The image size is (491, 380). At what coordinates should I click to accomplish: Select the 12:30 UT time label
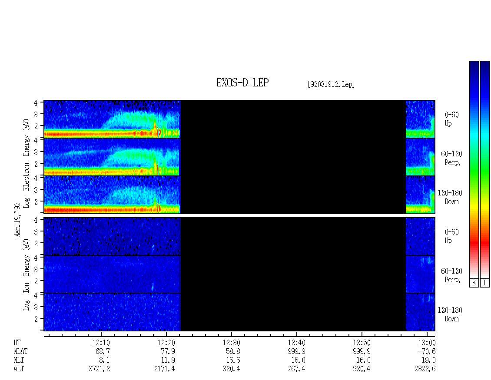coord(231,343)
